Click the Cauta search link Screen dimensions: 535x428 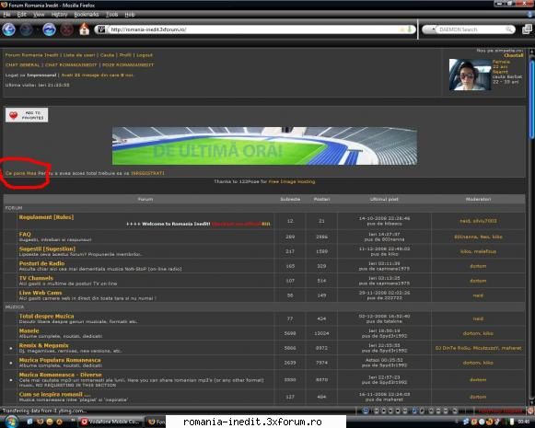click(107, 55)
